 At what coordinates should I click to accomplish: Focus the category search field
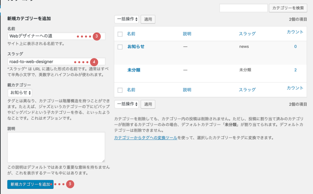[x=243, y=8]
